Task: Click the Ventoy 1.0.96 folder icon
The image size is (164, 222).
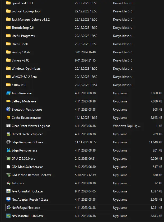Action: tap(8, 52)
